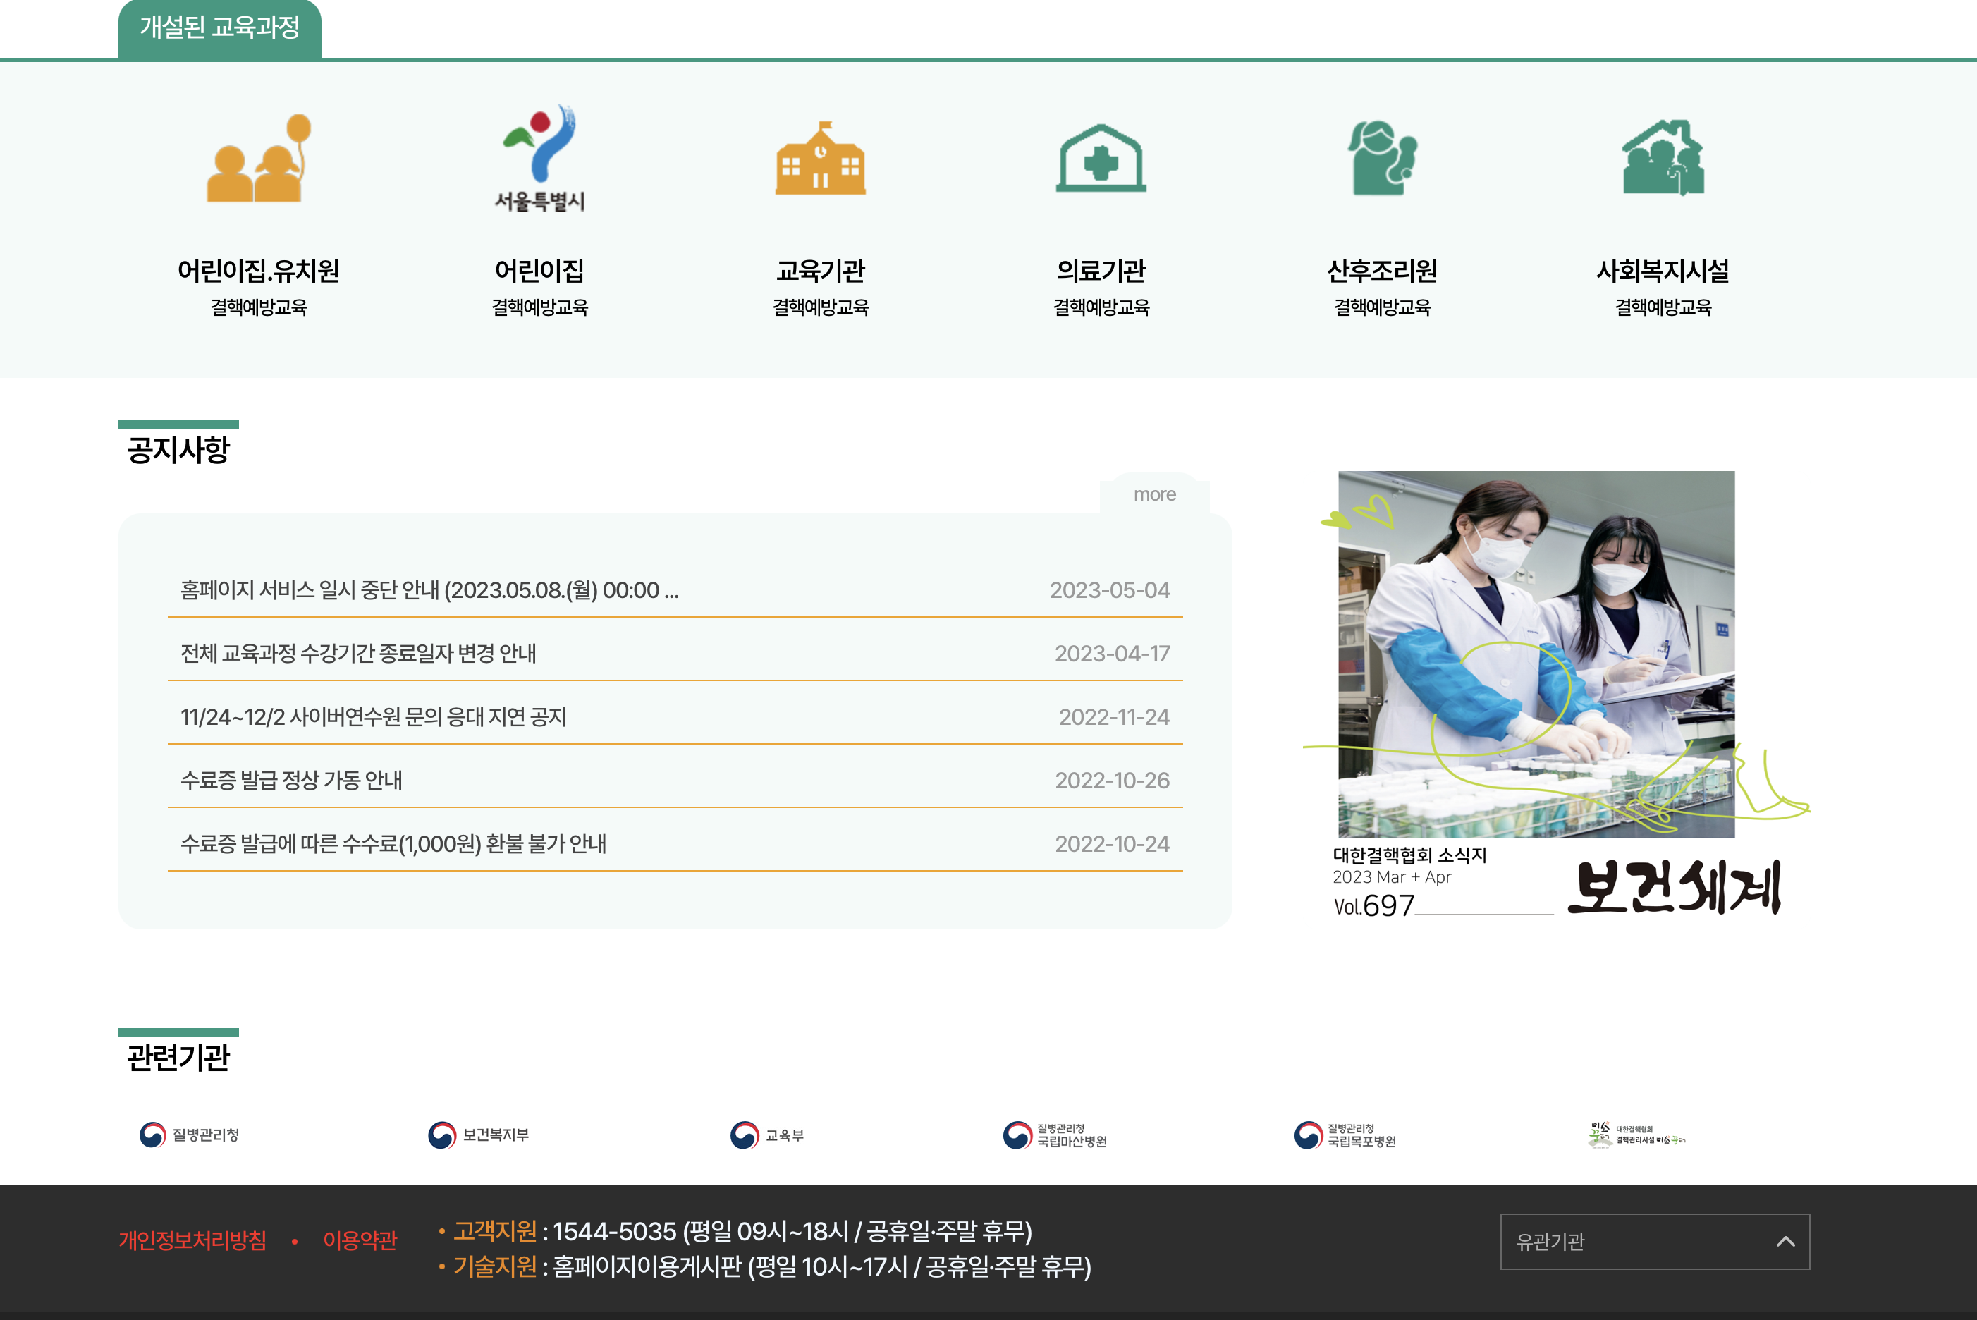Screen dimensions: 1977x1320
Task: Open the 질병관리청 logo link
Action: click(x=190, y=1135)
